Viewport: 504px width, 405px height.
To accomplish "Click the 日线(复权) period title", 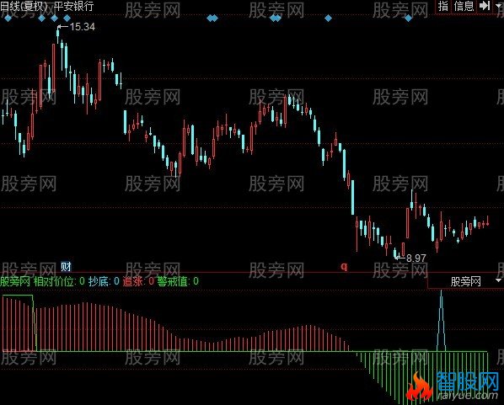I will tap(24, 6).
